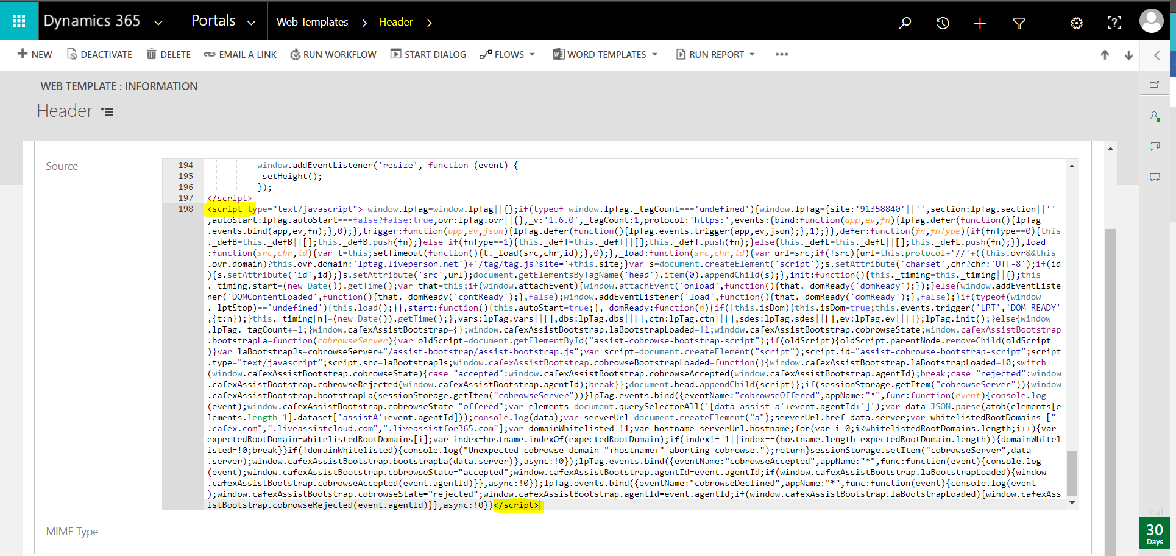The width and height of the screenshot is (1176, 556).
Task: Select the Header breadcrumb item
Action: 395,22
